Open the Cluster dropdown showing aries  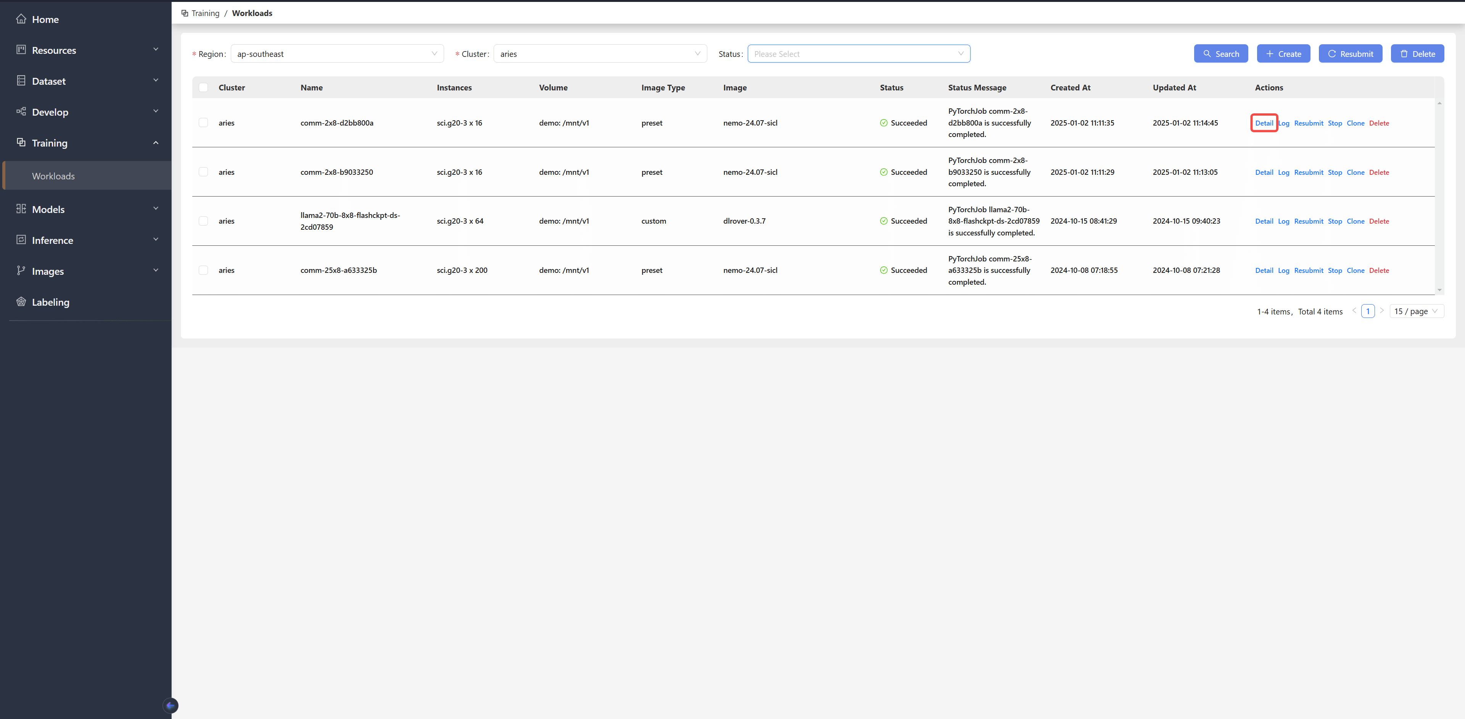coord(600,54)
